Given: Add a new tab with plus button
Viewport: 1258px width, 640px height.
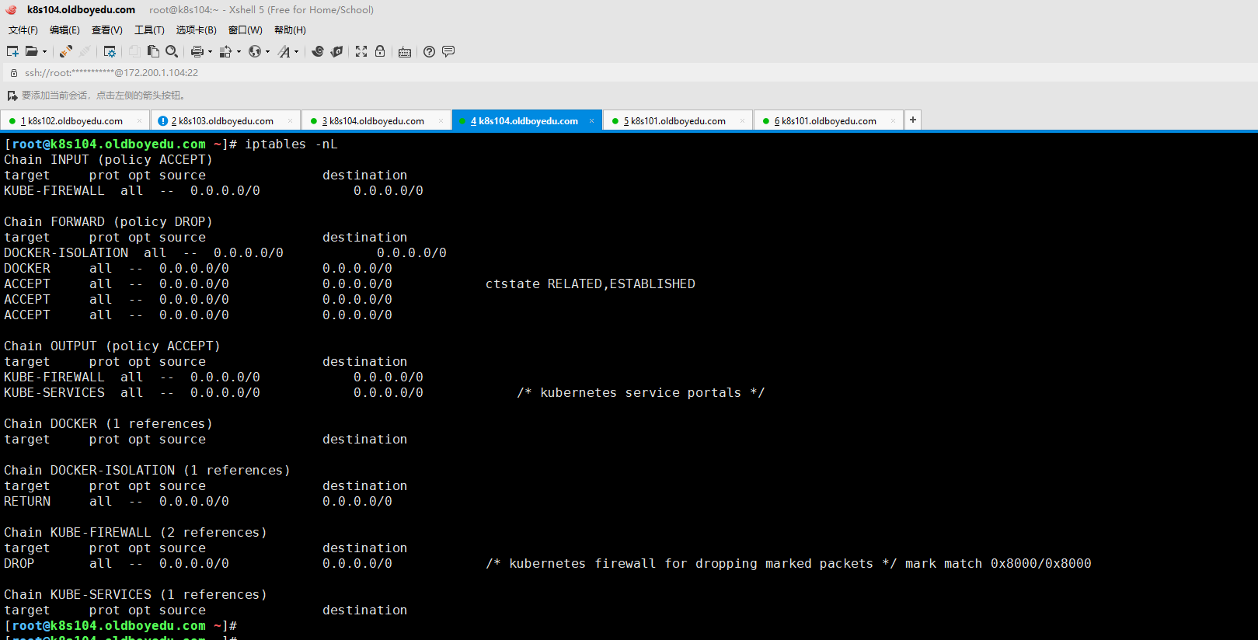Looking at the screenshot, I should coord(913,120).
